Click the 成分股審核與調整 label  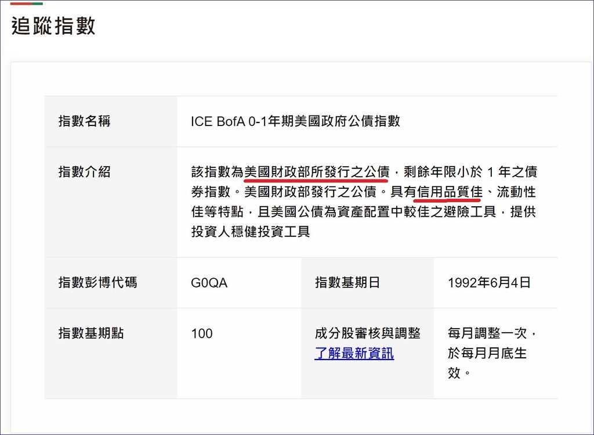[x=367, y=333]
